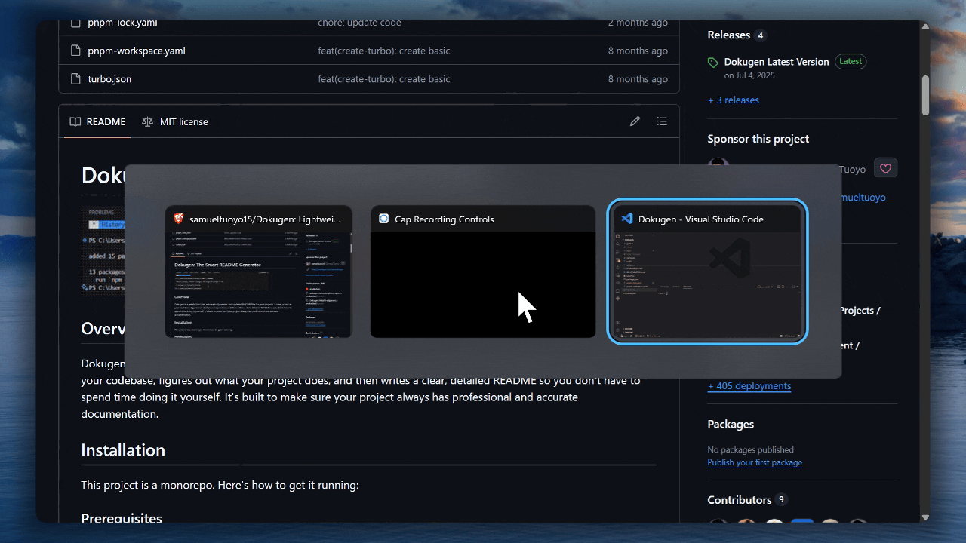The height and width of the screenshot is (543, 966).
Task: Open commit message in turbo.json row
Action: [x=384, y=79]
